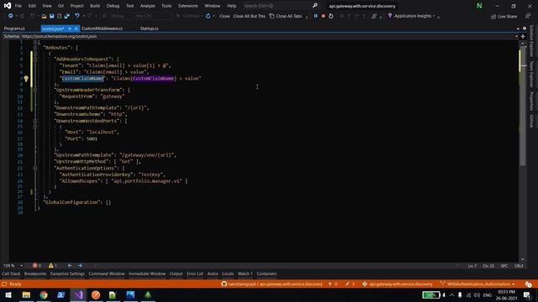This screenshot has width=538, height=302.
Task: Open the Application Insights dropdown
Action: coord(434,16)
